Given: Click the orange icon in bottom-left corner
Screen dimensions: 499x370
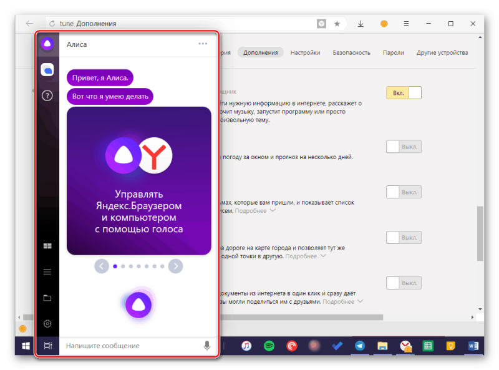Looking at the screenshot, I should (22, 329).
